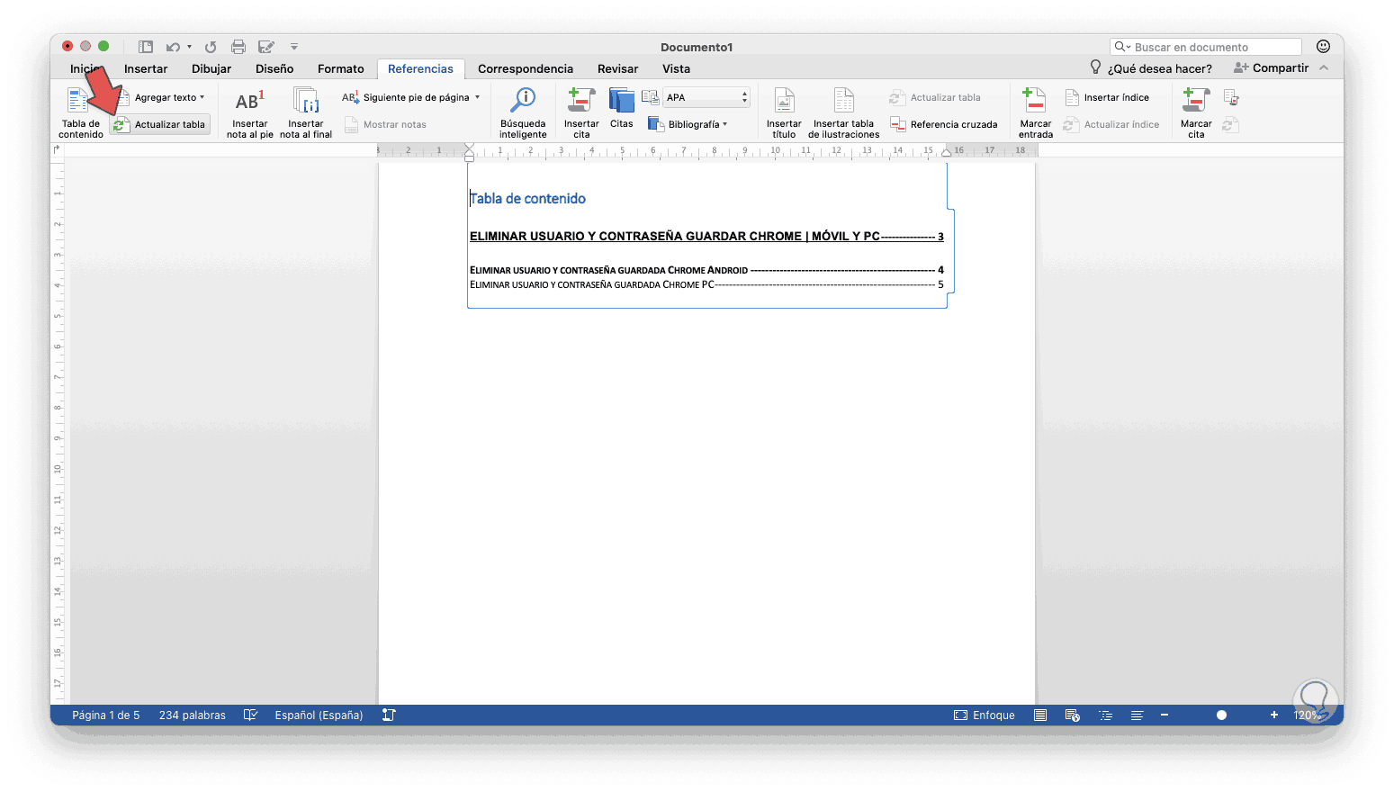Image resolution: width=1394 pixels, height=792 pixels.
Task: Click the accessibility icon in the status bar
Action: point(389,715)
